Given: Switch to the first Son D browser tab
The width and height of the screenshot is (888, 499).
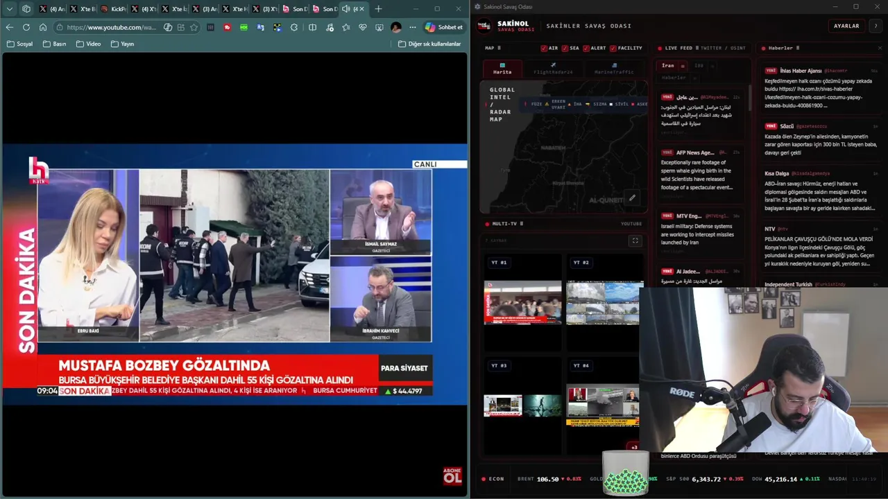Looking at the screenshot, I should pyautogui.click(x=295, y=9).
